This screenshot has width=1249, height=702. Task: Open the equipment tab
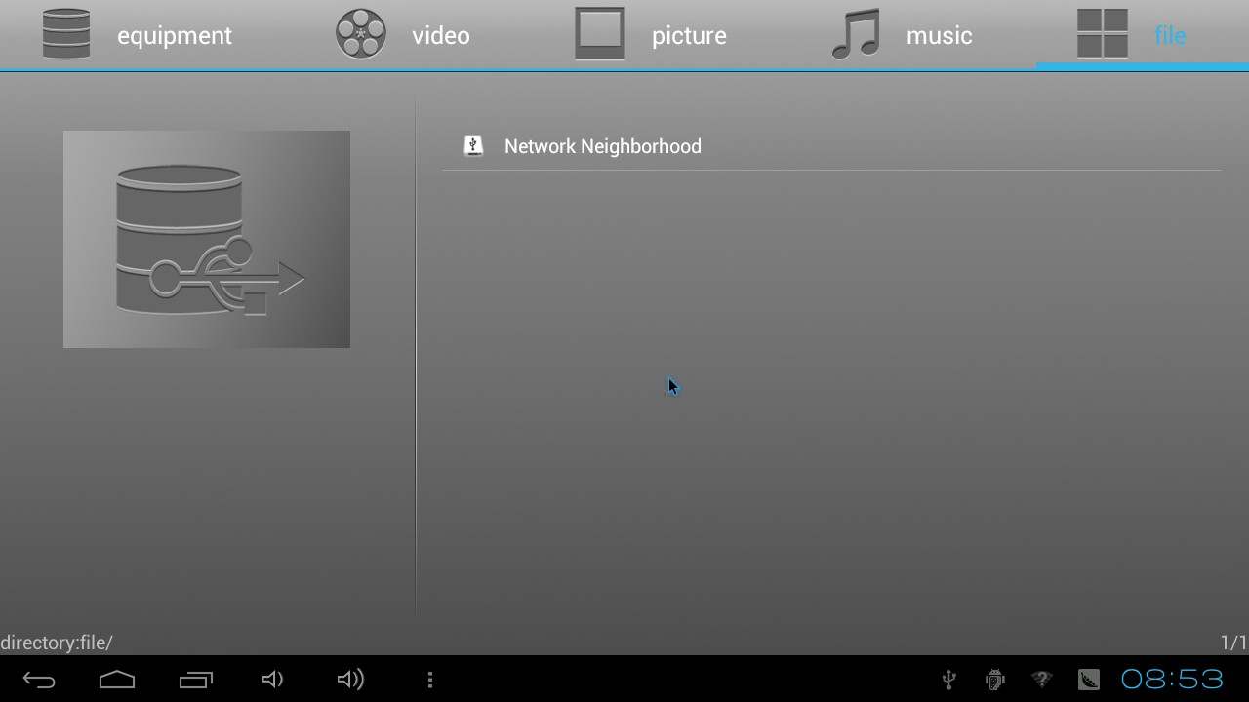click(137, 35)
